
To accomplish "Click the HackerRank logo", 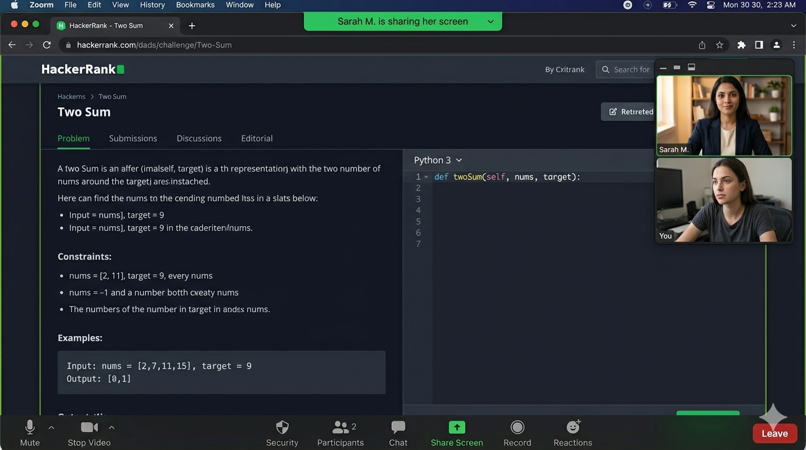I will pos(83,69).
